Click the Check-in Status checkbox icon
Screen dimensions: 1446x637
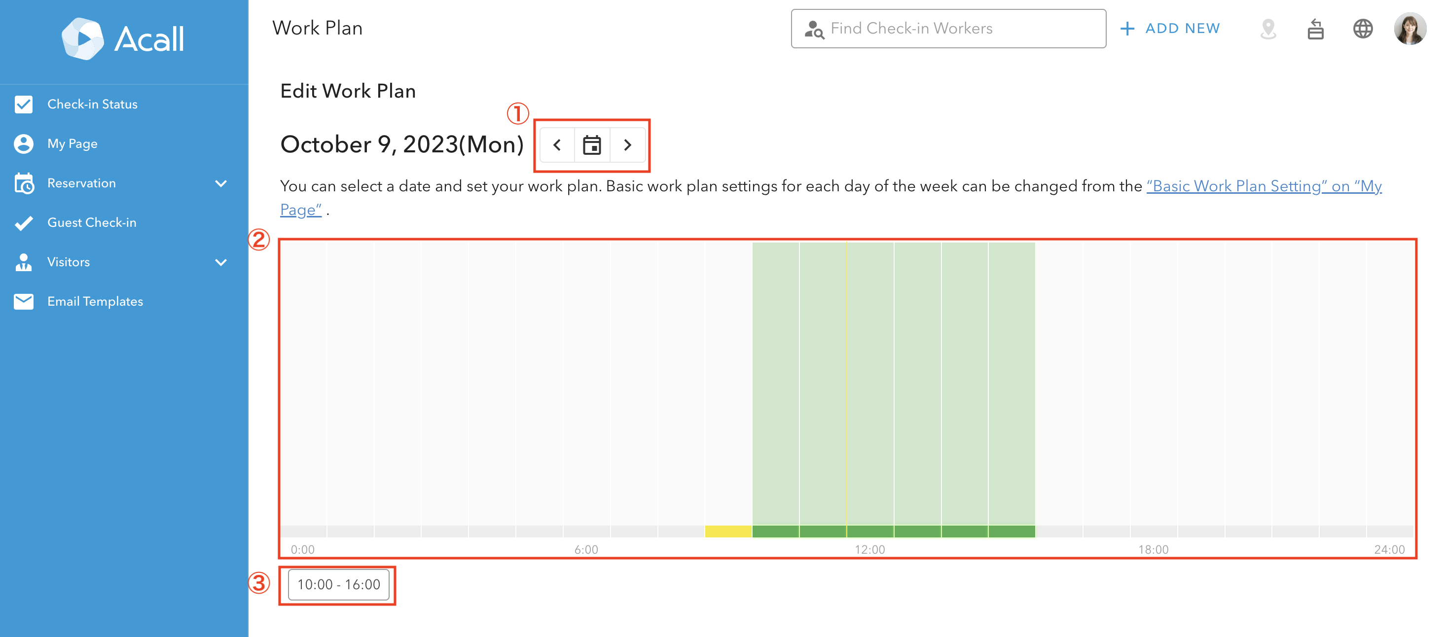click(x=24, y=105)
